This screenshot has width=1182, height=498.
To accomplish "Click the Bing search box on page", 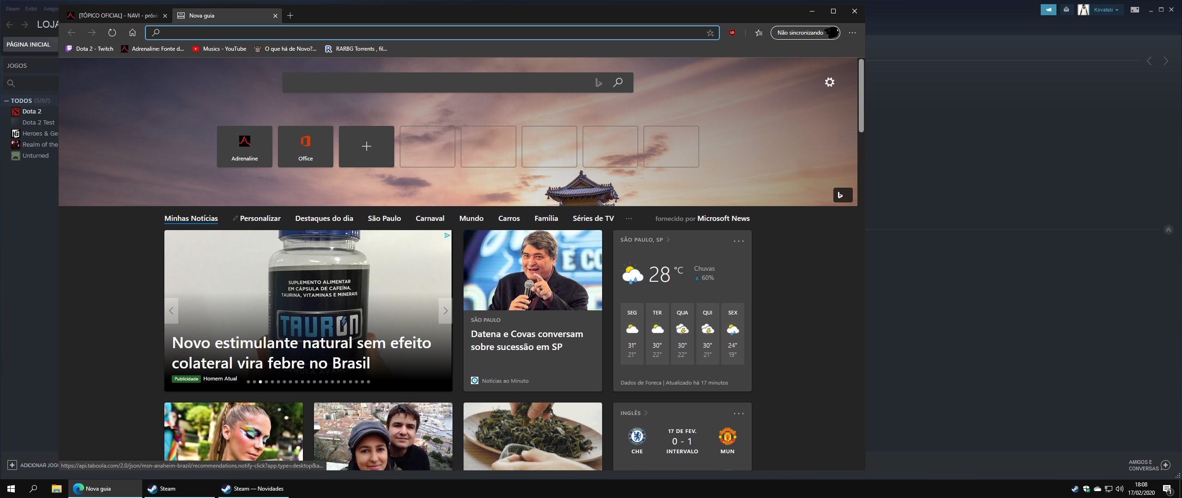I will tap(439, 83).
